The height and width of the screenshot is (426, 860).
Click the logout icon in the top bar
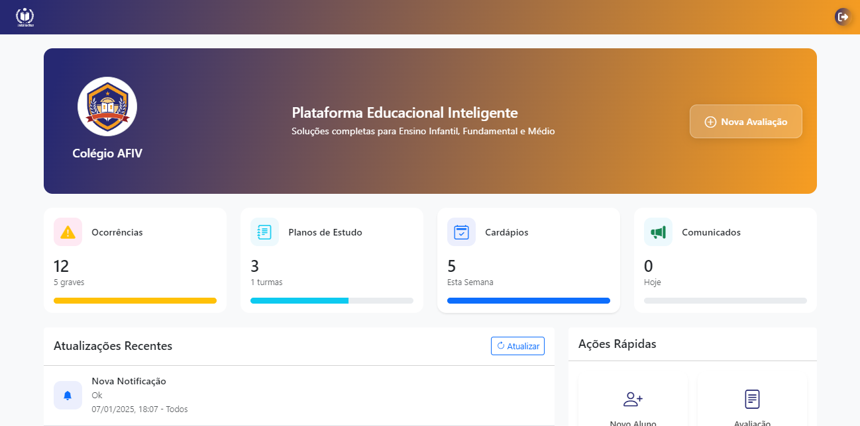tap(842, 17)
